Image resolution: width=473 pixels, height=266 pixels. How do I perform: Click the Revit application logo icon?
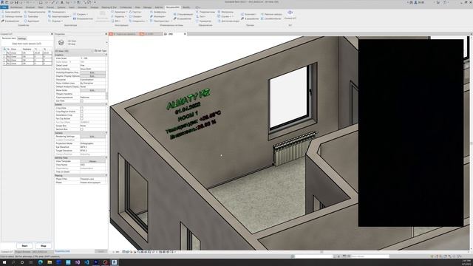point(2,2)
